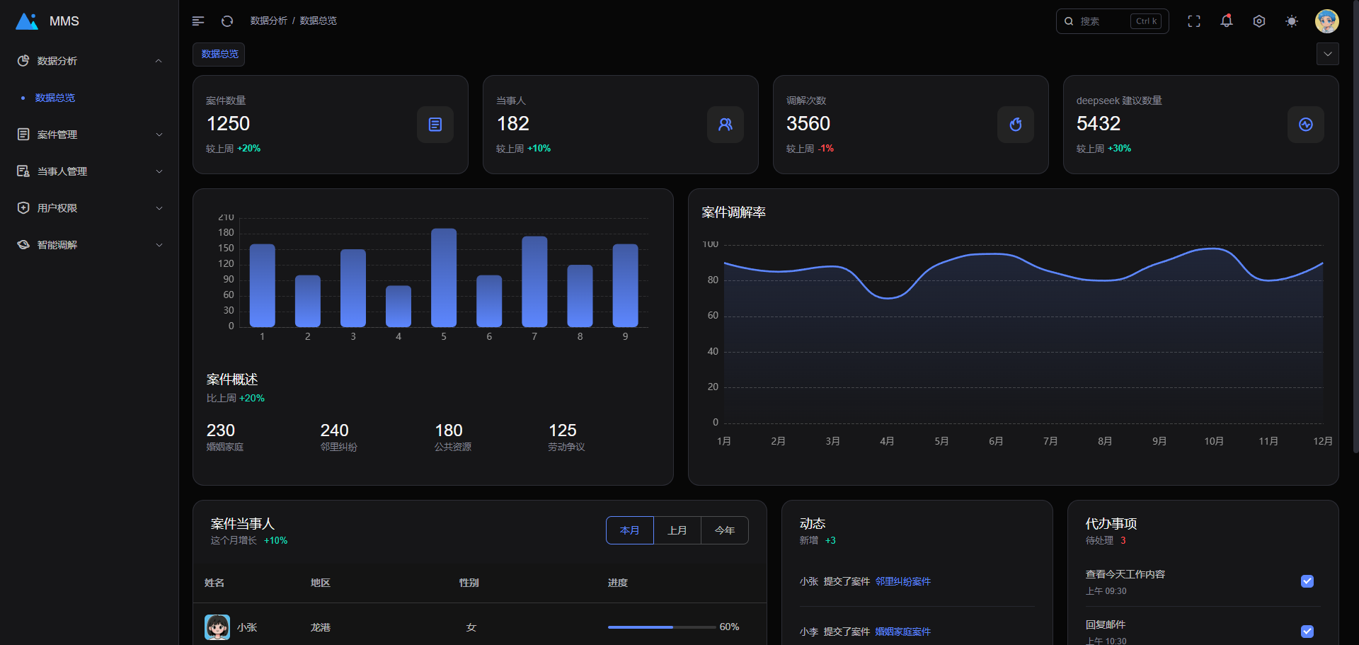The image size is (1359, 645).
Task: Enter fullscreen mode via the header icon
Action: 1194,21
